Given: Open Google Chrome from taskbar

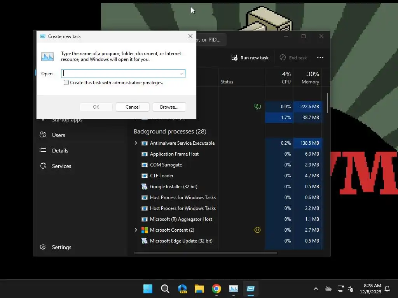Looking at the screenshot, I should [x=216, y=289].
